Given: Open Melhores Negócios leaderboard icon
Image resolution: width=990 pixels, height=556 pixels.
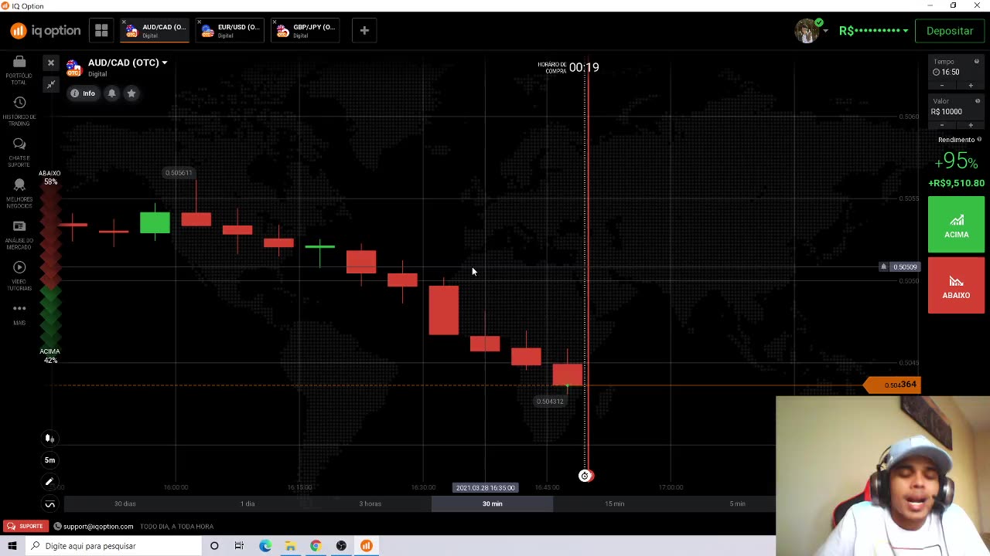Looking at the screenshot, I should coord(19,192).
